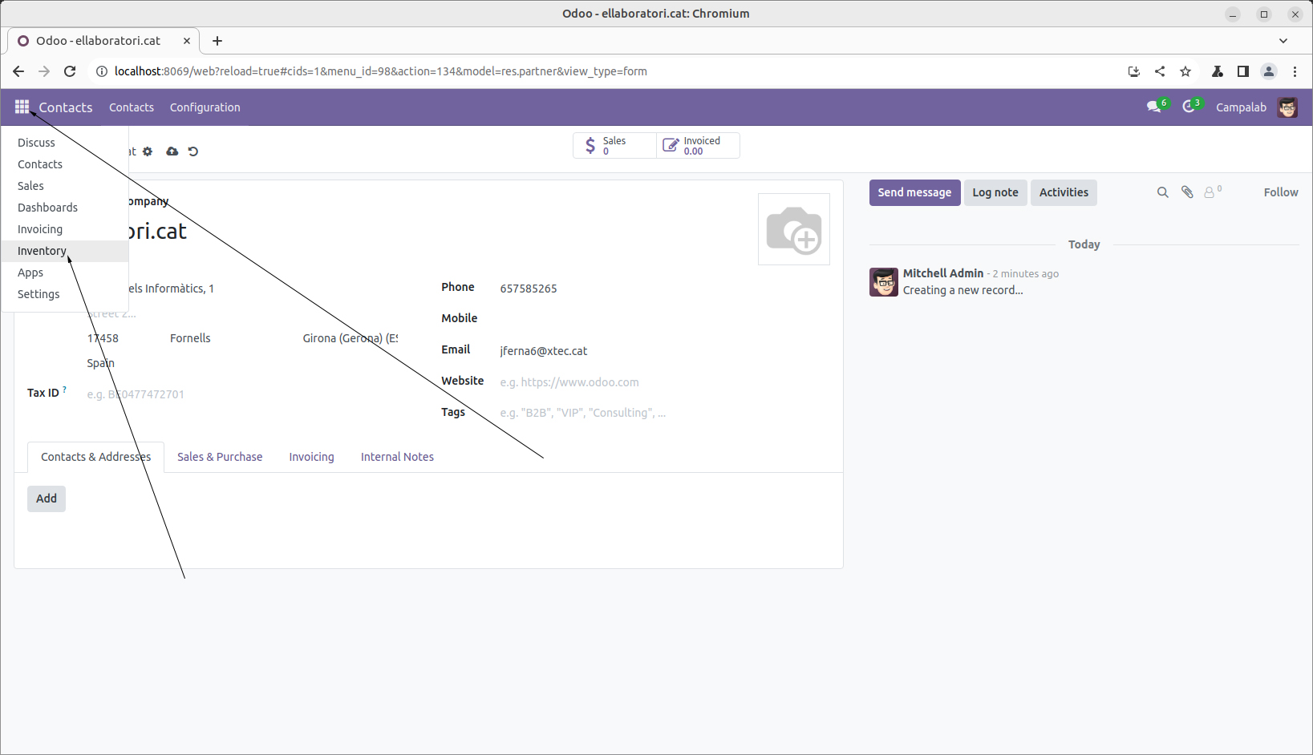This screenshot has height=755, width=1313.
Task: Expand the browser tab search chevron
Action: [x=1283, y=41]
